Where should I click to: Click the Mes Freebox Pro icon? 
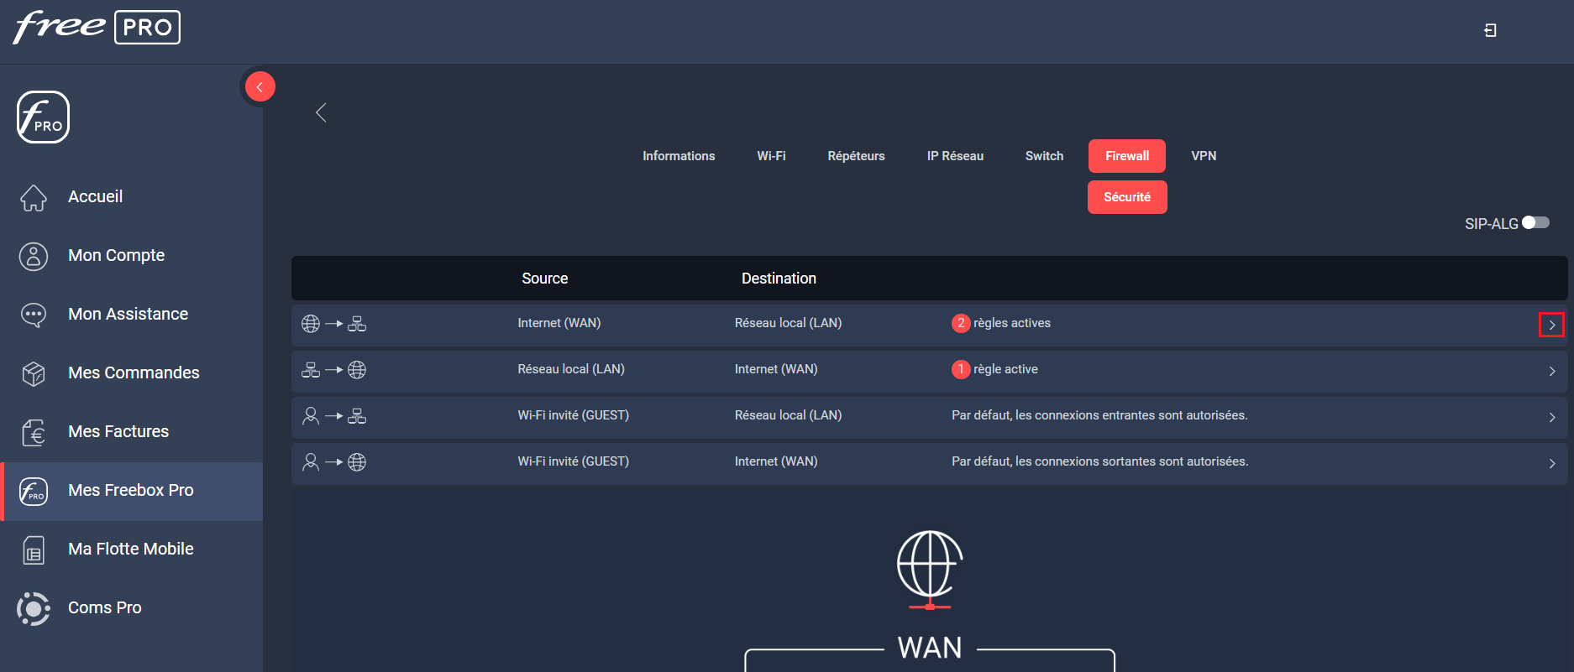click(x=34, y=491)
